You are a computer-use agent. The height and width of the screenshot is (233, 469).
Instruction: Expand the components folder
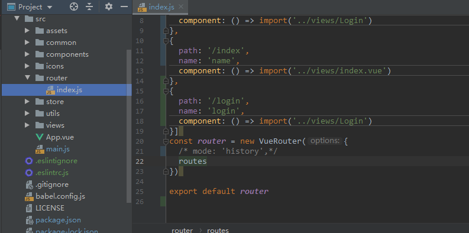pos(27,54)
